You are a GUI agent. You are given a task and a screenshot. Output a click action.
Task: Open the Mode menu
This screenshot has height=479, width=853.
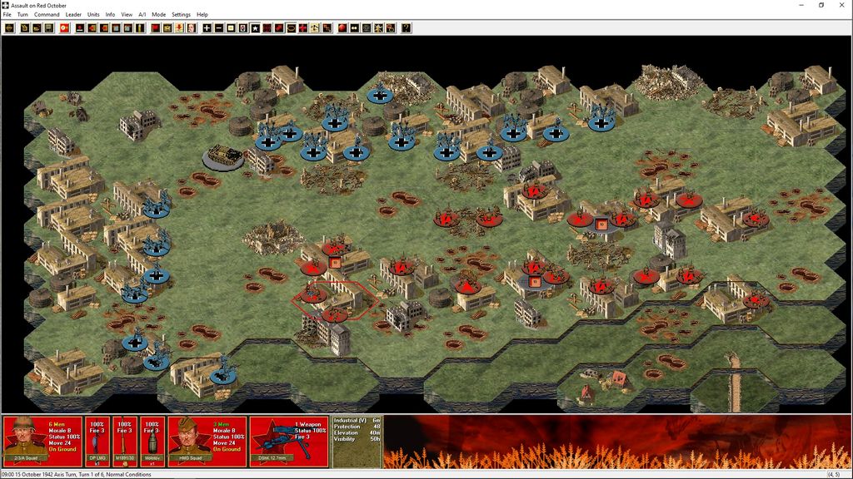tap(158, 15)
